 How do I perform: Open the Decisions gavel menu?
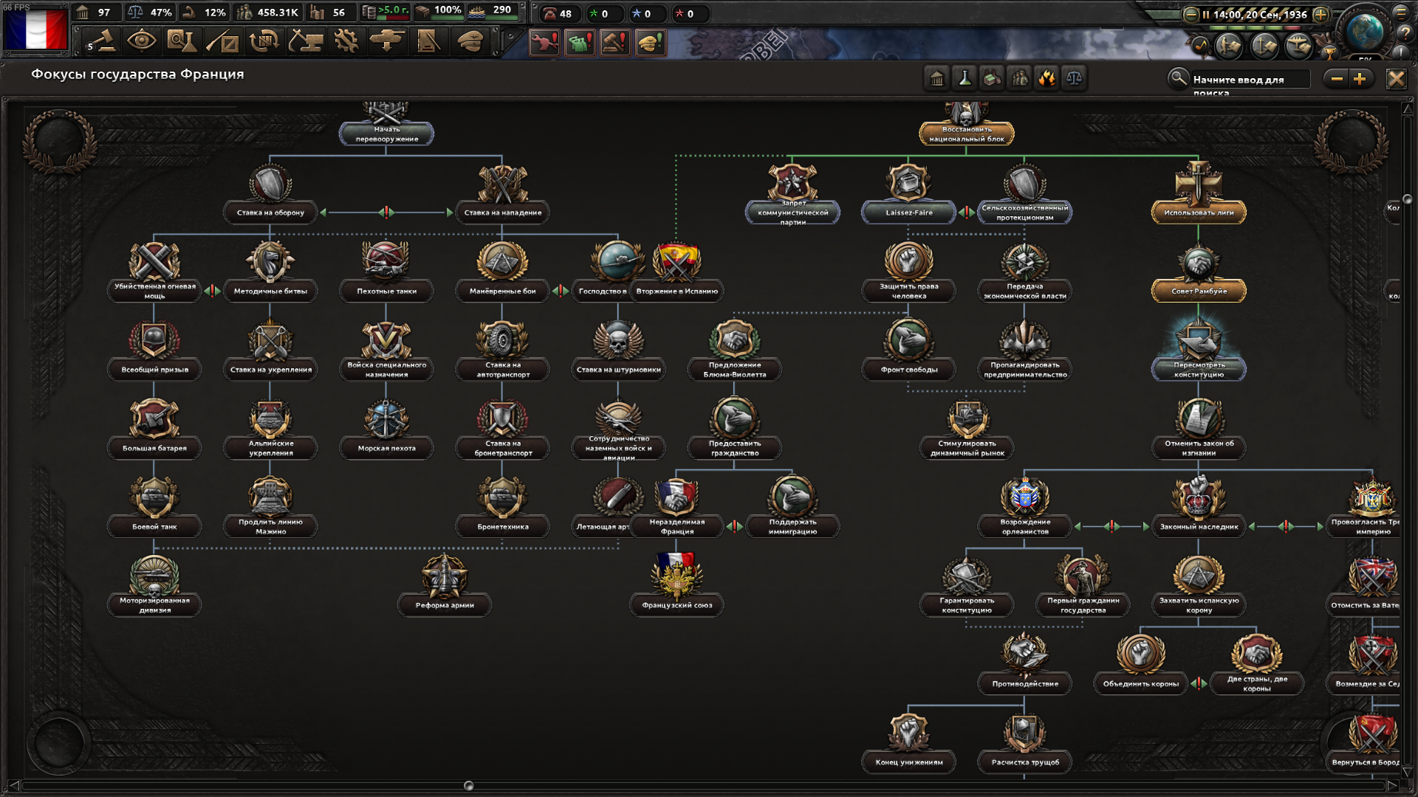coord(102,41)
